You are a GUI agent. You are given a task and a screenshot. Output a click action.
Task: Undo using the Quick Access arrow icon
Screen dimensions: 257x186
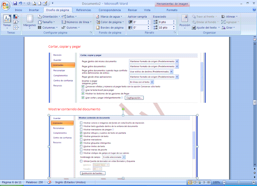[x=21, y=3]
